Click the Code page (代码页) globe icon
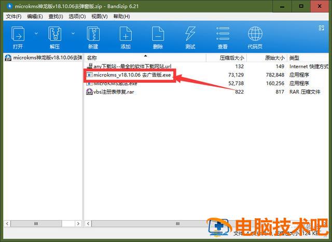 tap(255, 34)
